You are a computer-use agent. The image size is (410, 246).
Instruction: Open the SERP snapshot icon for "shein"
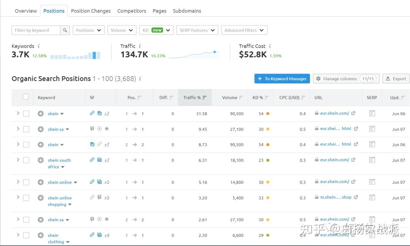click(372, 113)
